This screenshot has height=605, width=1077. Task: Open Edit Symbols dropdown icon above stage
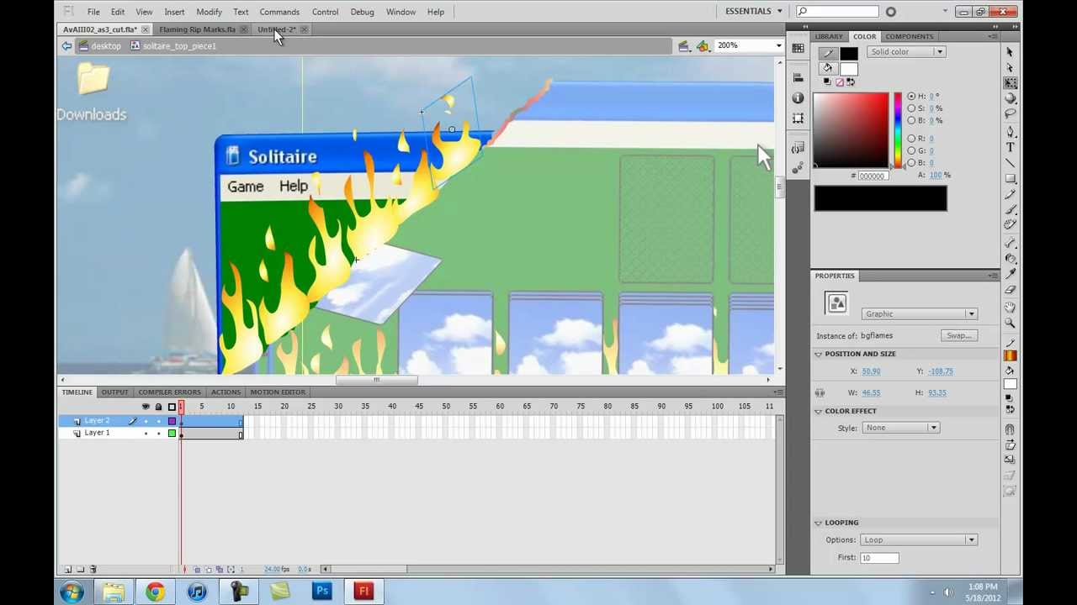click(703, 46)
